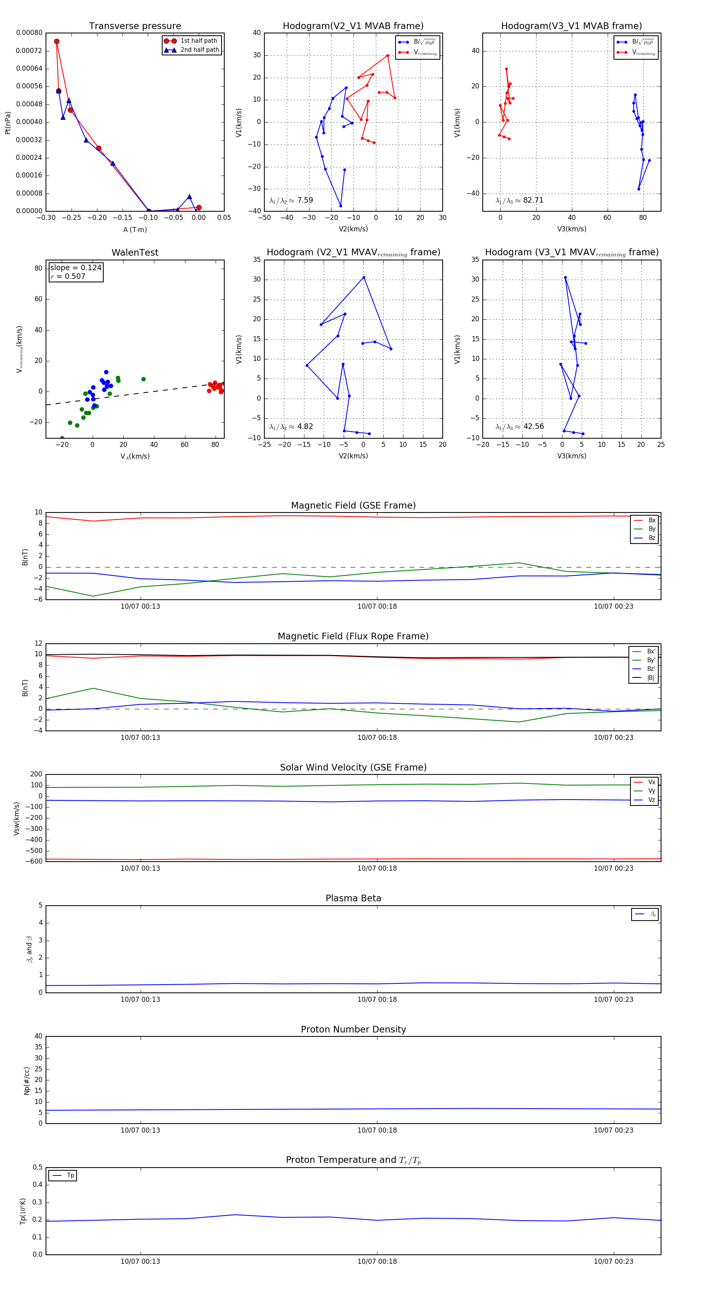This screenshot has width=707, height=1296.
Task: Click the "WalenTest" plot title
Action: [135, 253]
